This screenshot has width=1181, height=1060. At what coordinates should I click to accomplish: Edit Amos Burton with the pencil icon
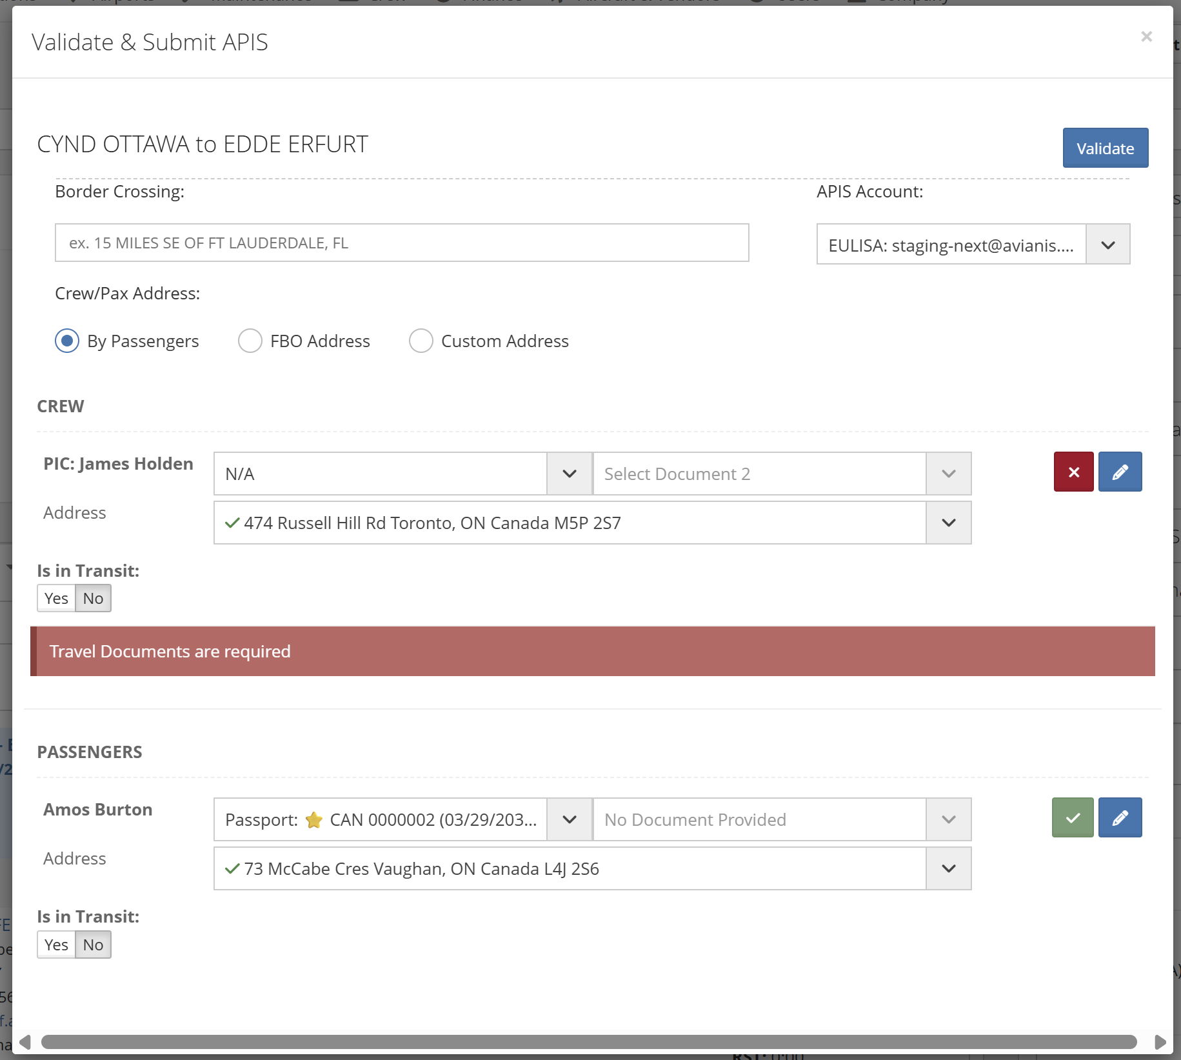(1120, 818)
